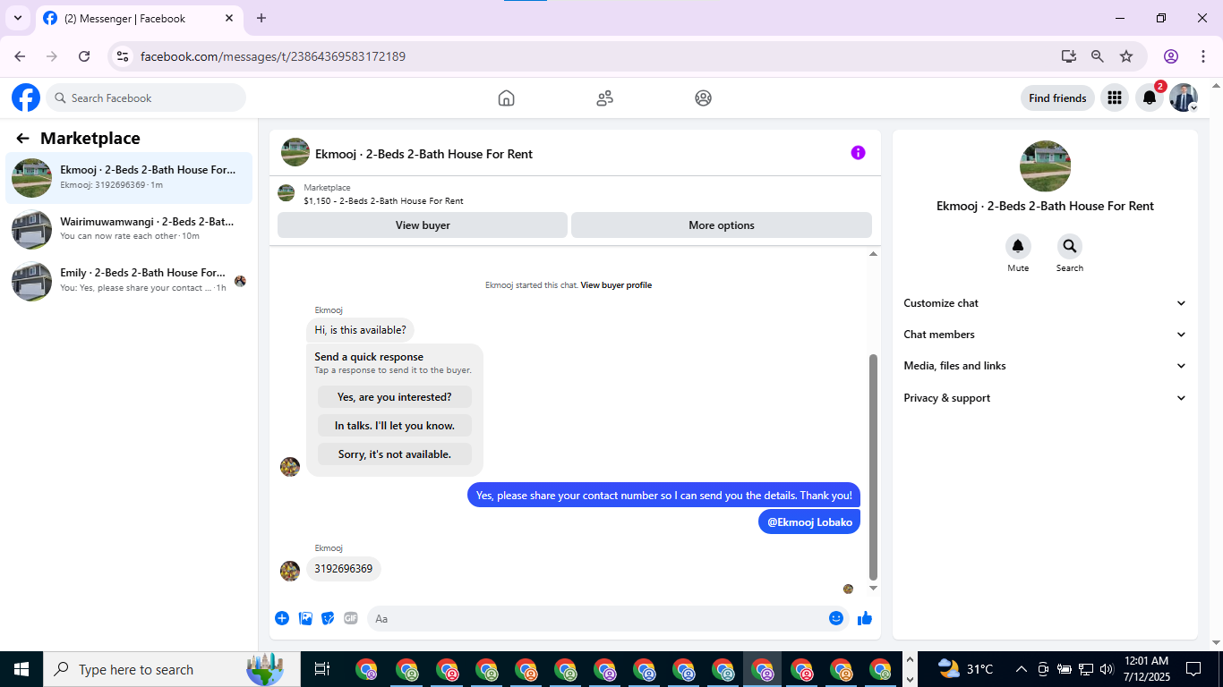Open the Chrome three-dot menu

pyautogui.click(x=1202, y=56)
